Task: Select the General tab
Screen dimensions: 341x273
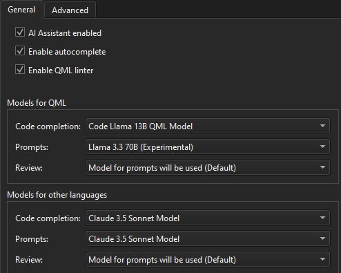Action: tap(21, 10)
